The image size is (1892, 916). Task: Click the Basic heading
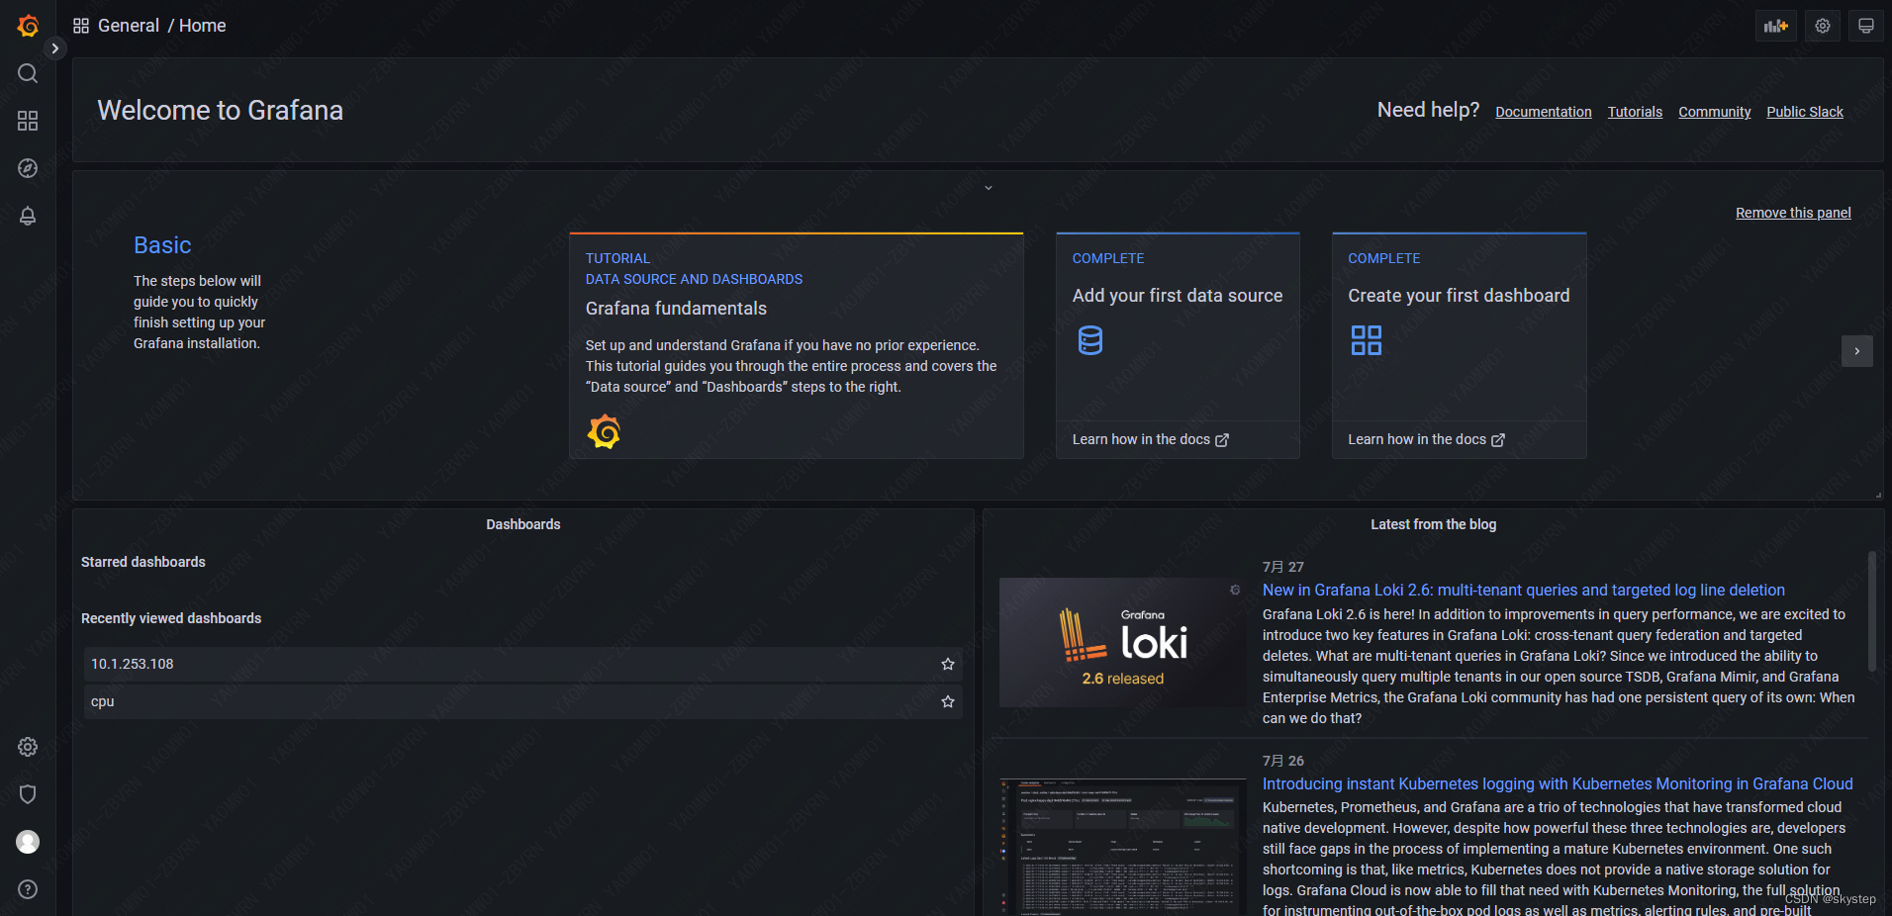coord(162,245)
